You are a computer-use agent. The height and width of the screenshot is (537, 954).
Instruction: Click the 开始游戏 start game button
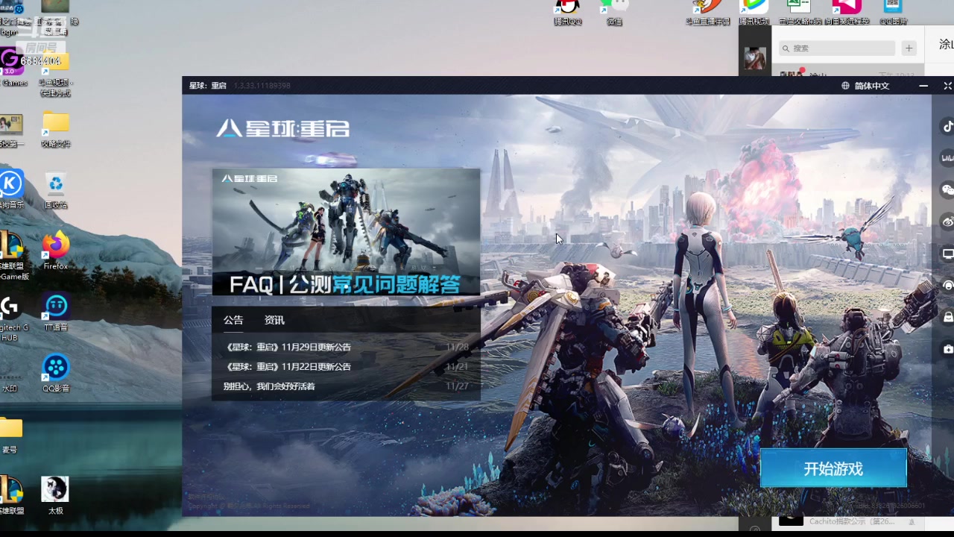833,468
